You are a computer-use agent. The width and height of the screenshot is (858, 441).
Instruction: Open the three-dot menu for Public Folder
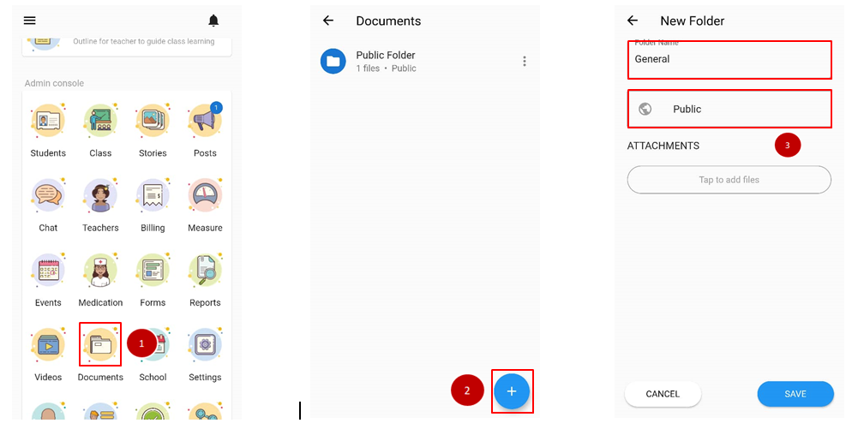(525, 62)
